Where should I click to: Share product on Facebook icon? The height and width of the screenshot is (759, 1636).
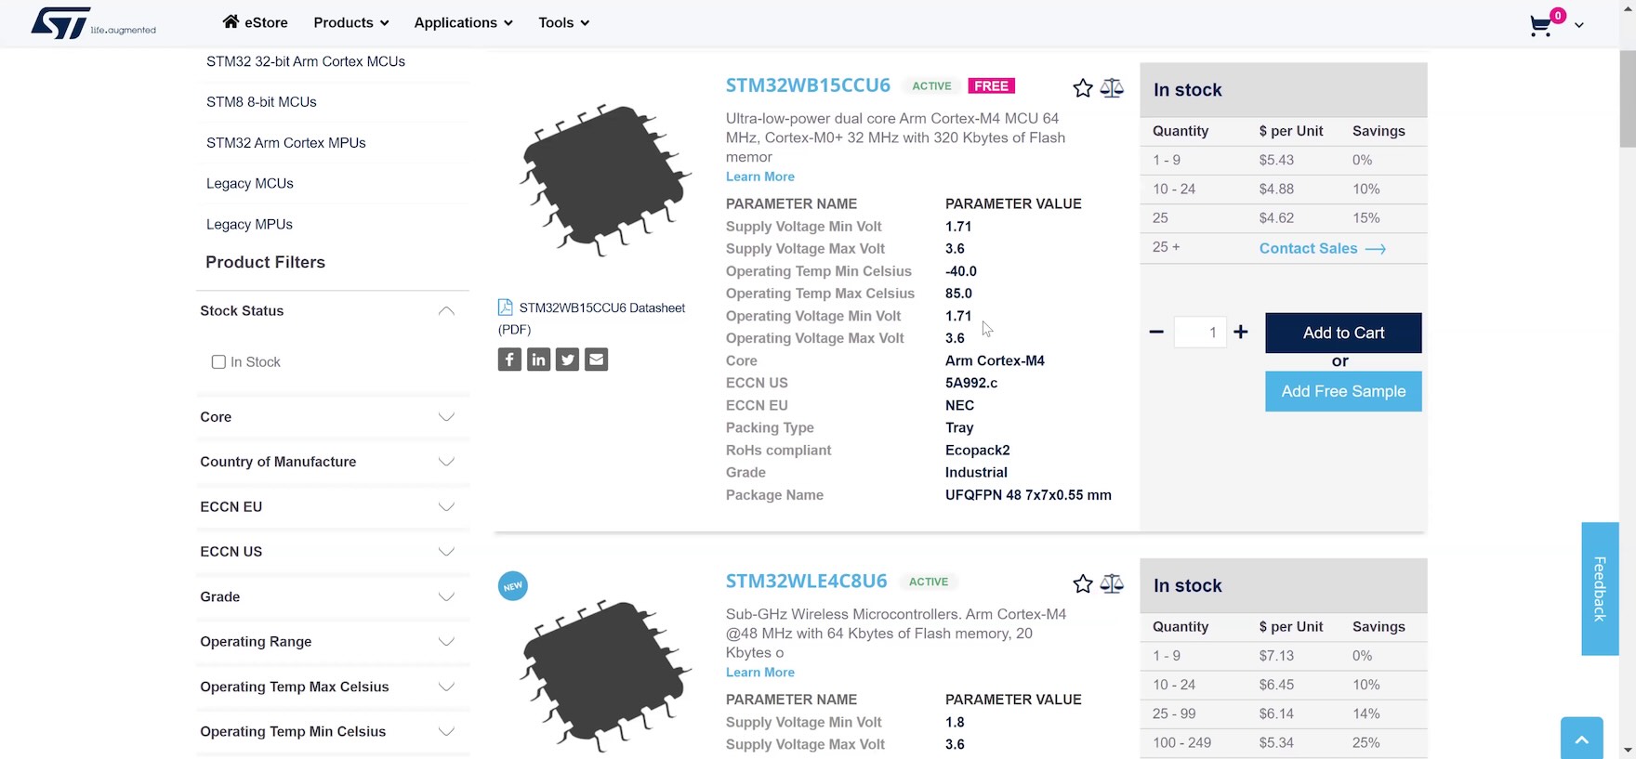coord(509,360)
